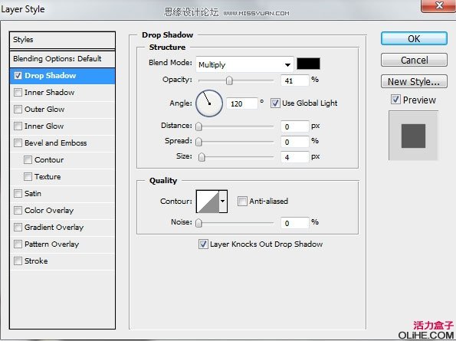
Task: Enable the Stroke checkbox
Action: point(18,261)
